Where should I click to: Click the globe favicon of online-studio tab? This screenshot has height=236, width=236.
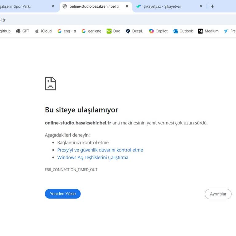click(x=65, y=6)
